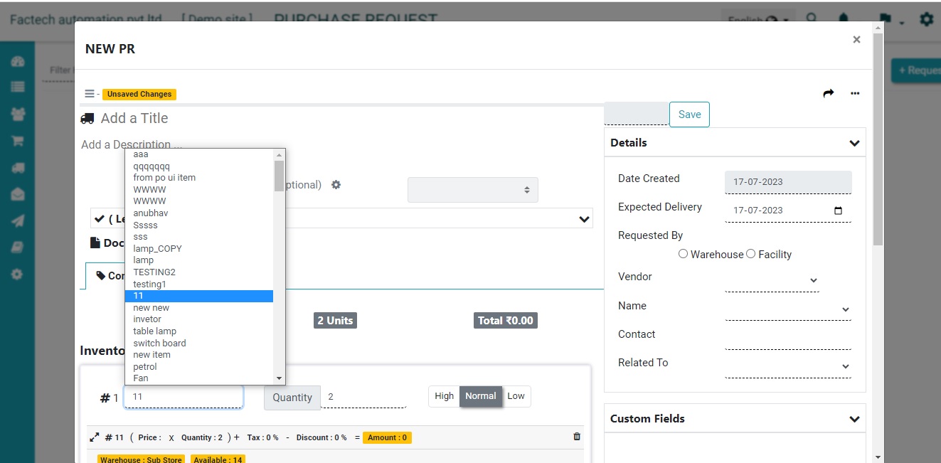
Task: Click the Unsaved Changes badge
Action: pyautogui.click(x=139, y=94)
